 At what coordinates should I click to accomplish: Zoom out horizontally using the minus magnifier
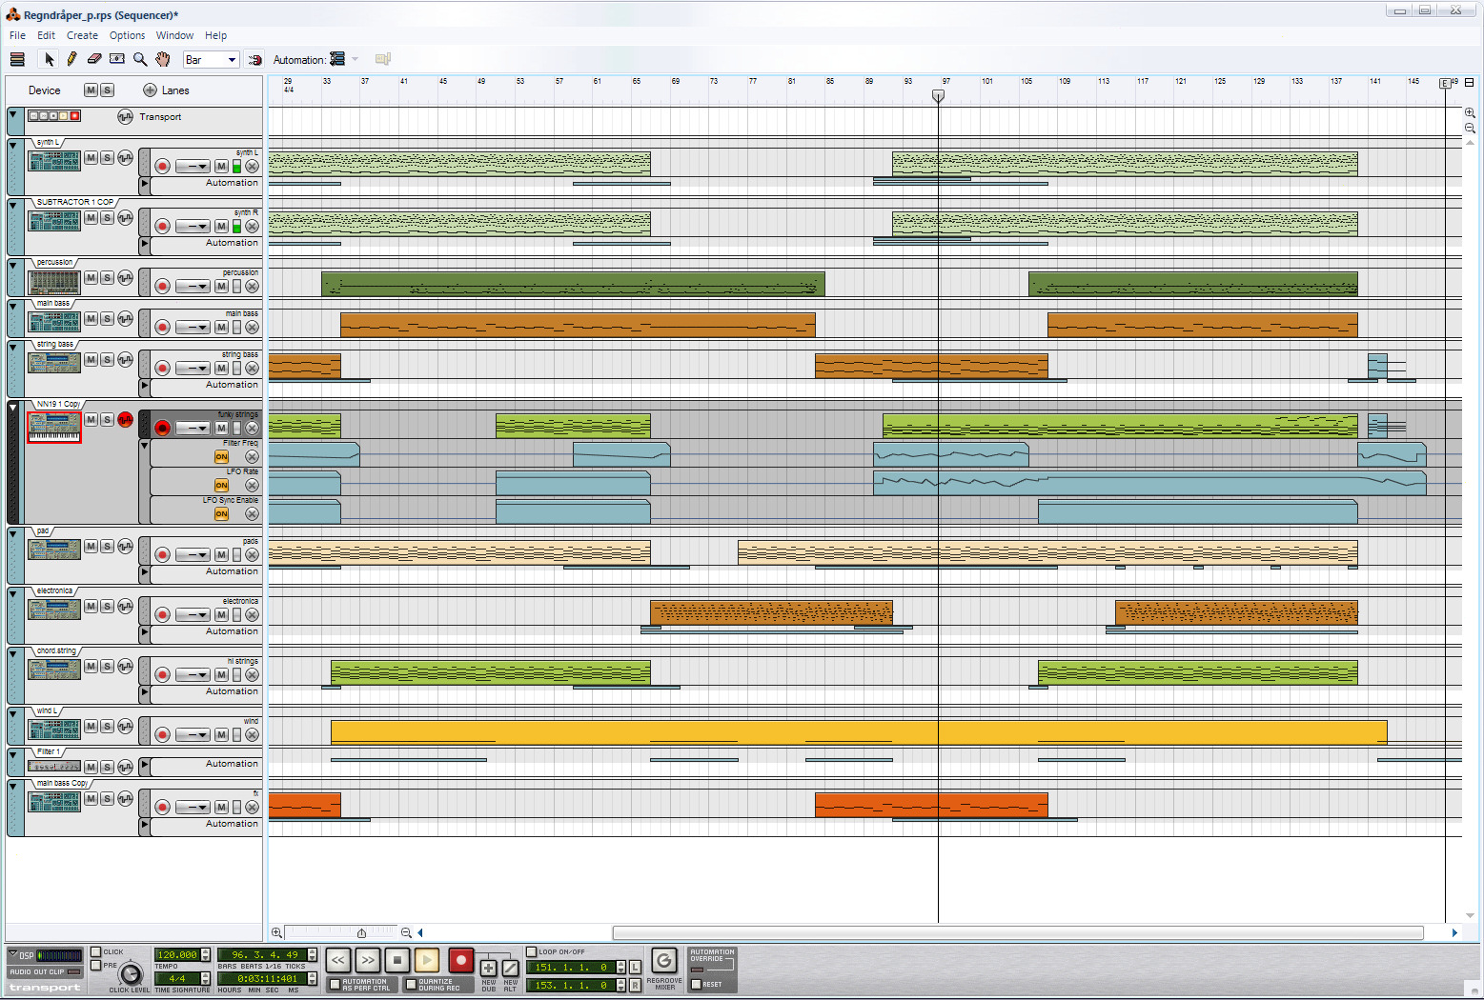click(406, 933)
